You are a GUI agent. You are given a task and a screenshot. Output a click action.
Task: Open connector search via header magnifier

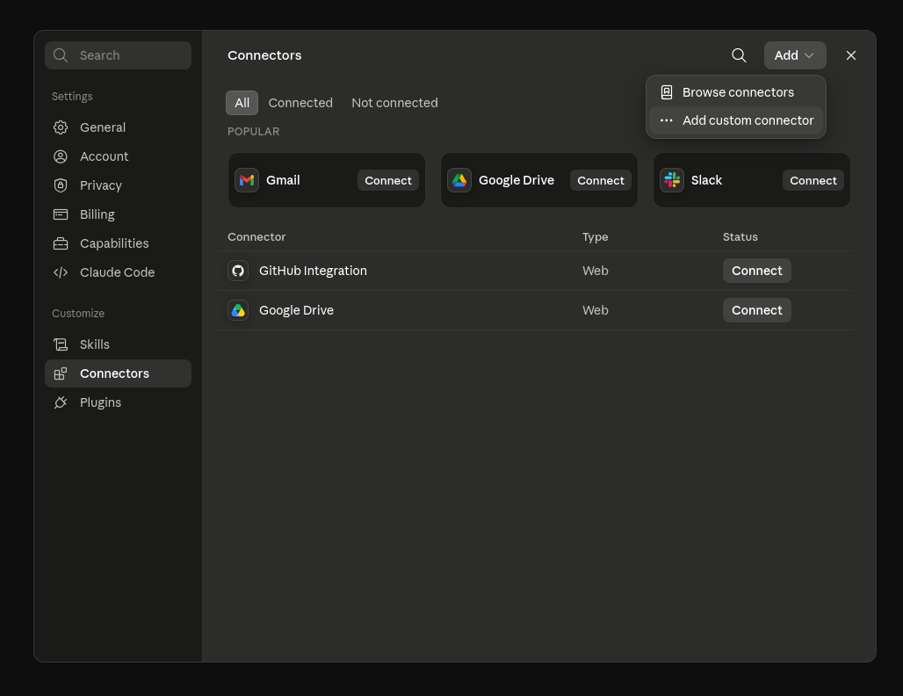coord(739,55)
